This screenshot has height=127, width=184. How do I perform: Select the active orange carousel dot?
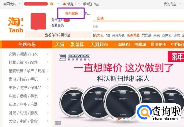pyautogui.click(x=119, y=119)
